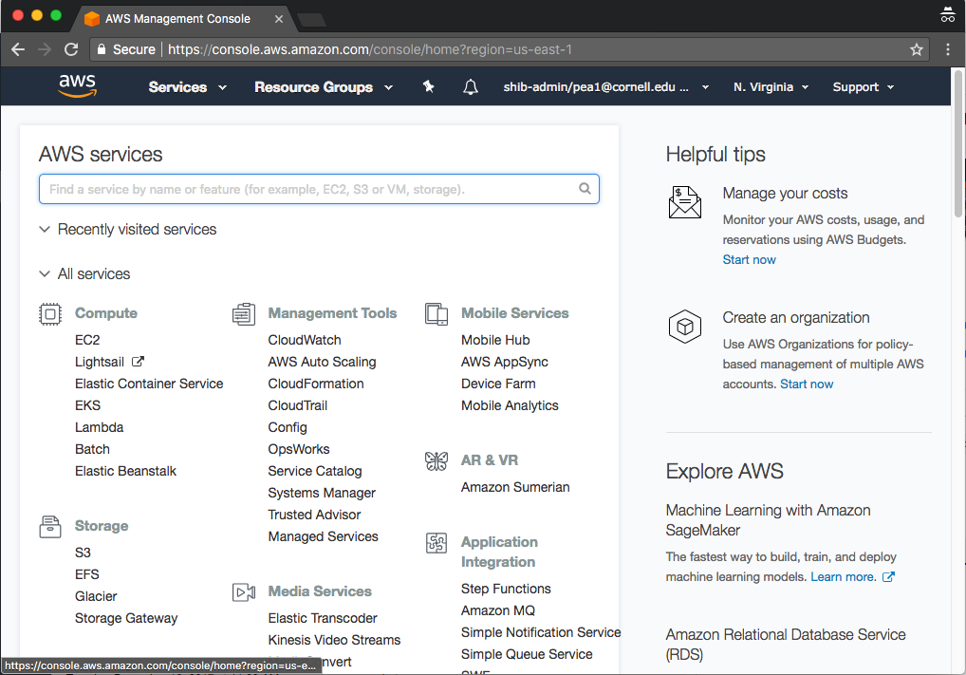Open the AWS AppSync service
This screenshot has height=675, width=966.
tap(505, 362)
